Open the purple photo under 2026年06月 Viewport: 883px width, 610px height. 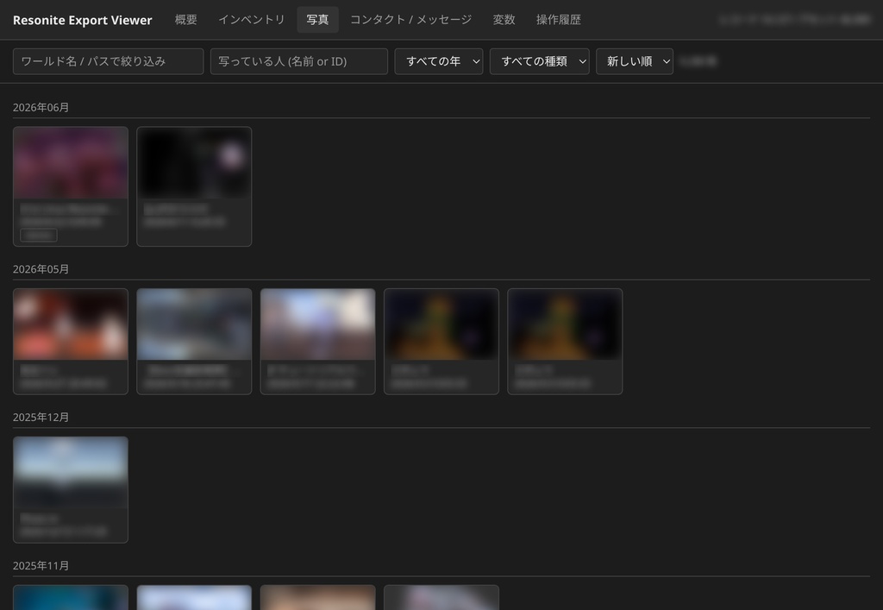(71, 163)
